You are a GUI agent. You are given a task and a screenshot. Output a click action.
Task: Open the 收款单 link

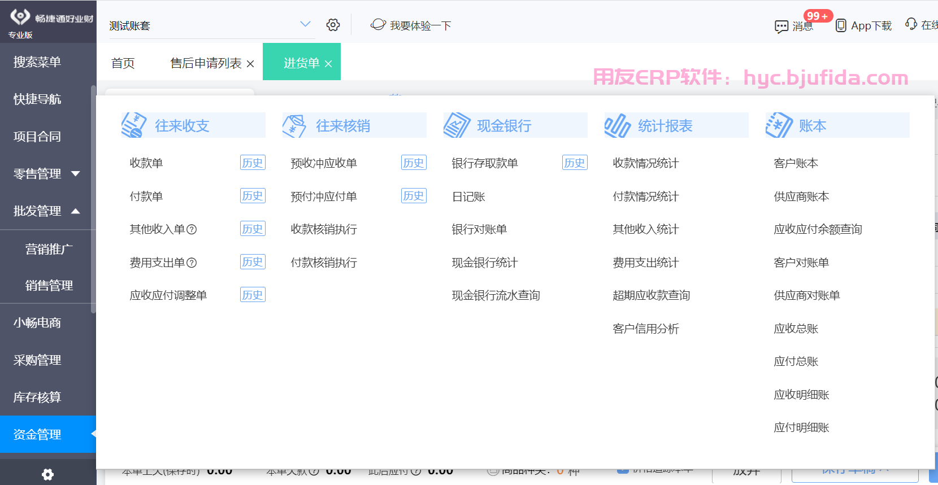146,163
